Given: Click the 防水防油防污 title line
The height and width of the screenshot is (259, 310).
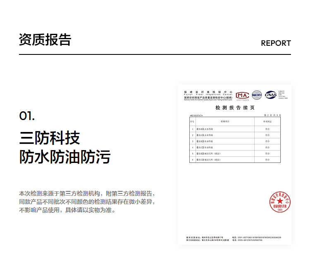Looking at the screenshot, I should point(65,157).
